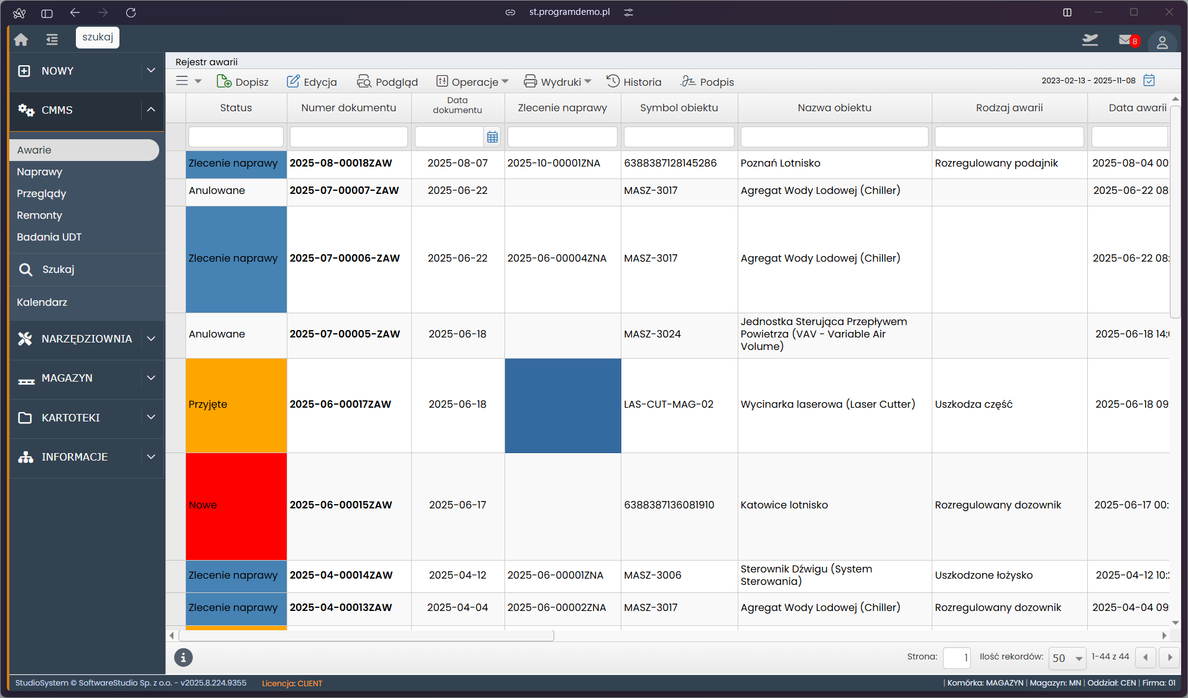This screenshot has width=1188, height=698.
Task: Open Podgląd preview of the document
Action: 387,82
